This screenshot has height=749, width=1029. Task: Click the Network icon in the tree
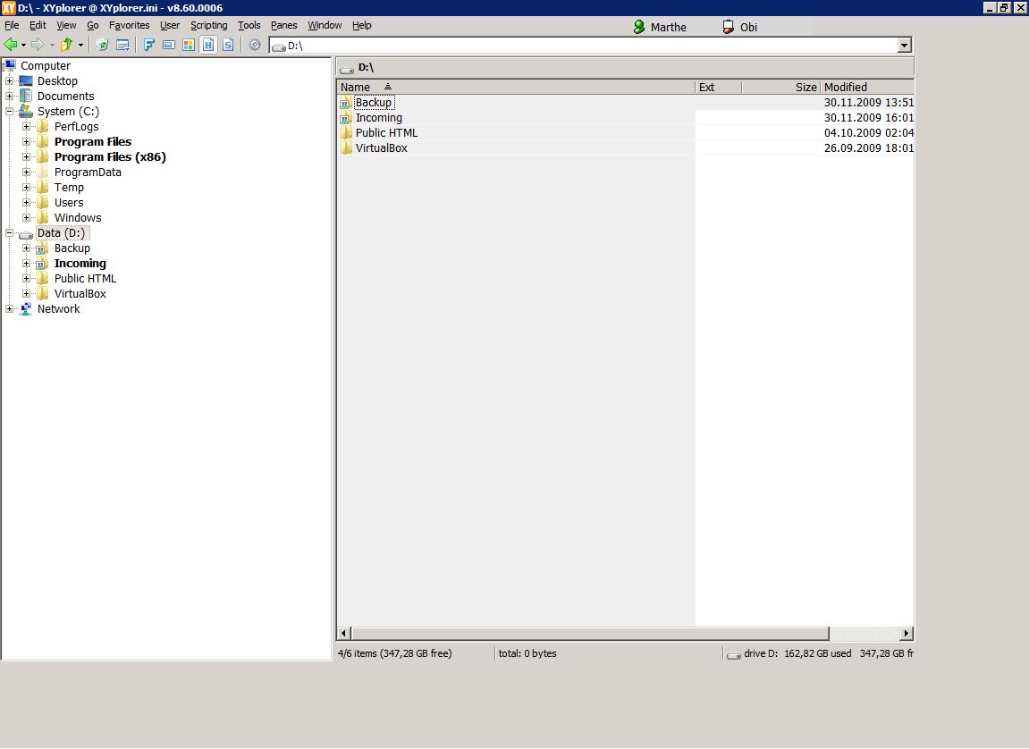pyautogui.click(x=26, y=309)
